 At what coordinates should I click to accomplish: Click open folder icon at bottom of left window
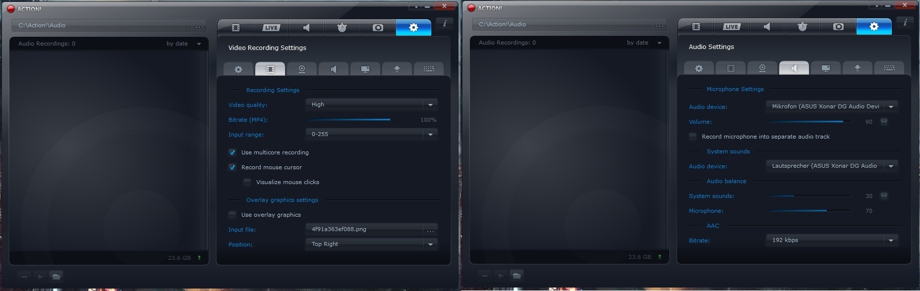[x=57, y=276]
